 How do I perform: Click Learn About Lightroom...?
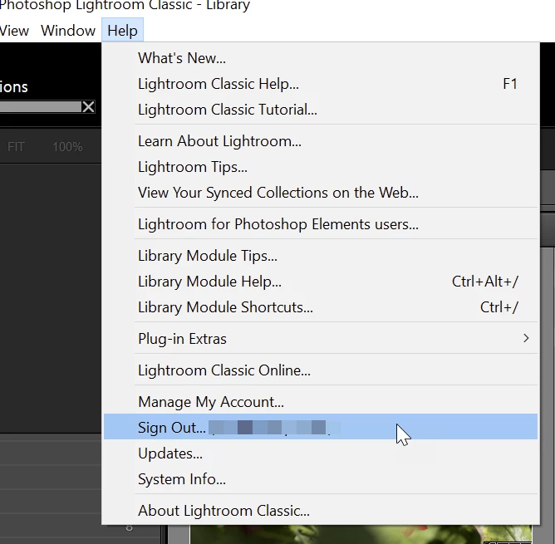(321, 141)
